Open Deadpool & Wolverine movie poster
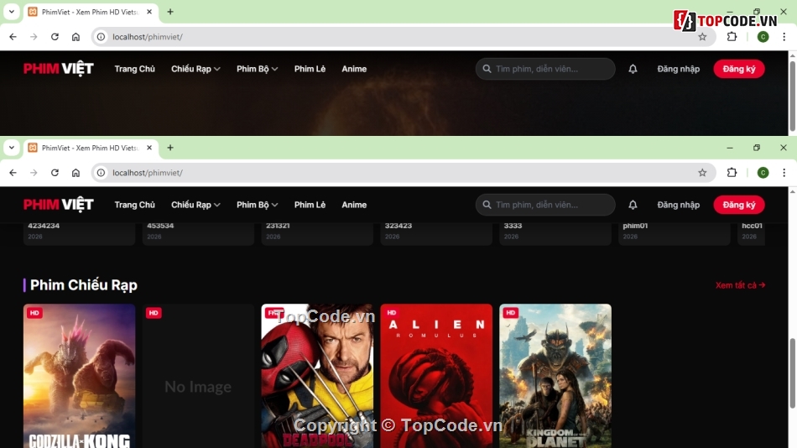Screen dimensions: 797x448 [317, 377]
